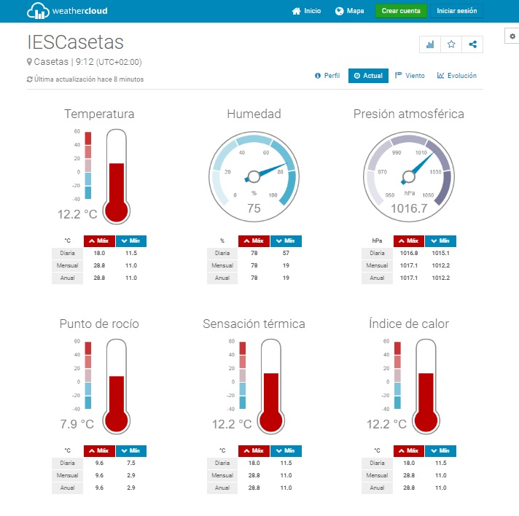The height and width of the screenshot is (516, 519).
Task: Click the weathercloud logo
Action: point(67,11)
